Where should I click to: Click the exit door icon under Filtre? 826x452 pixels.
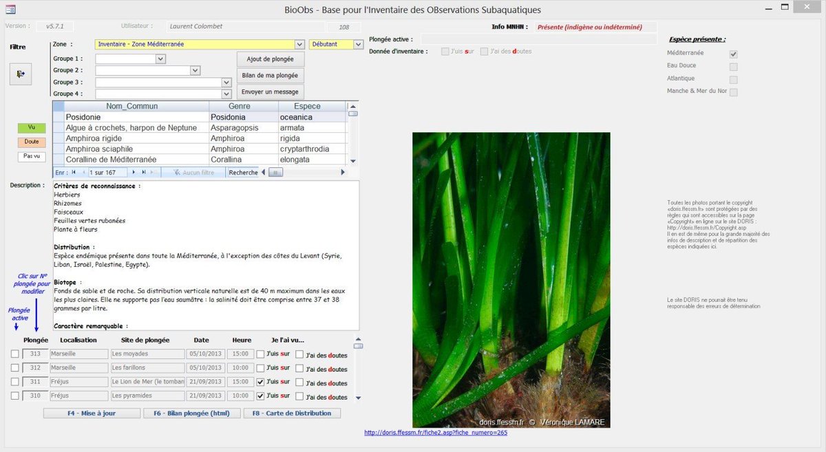point(21,74)
